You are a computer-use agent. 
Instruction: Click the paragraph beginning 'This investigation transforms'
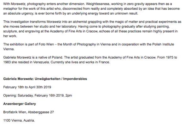(x=92, y=29)
